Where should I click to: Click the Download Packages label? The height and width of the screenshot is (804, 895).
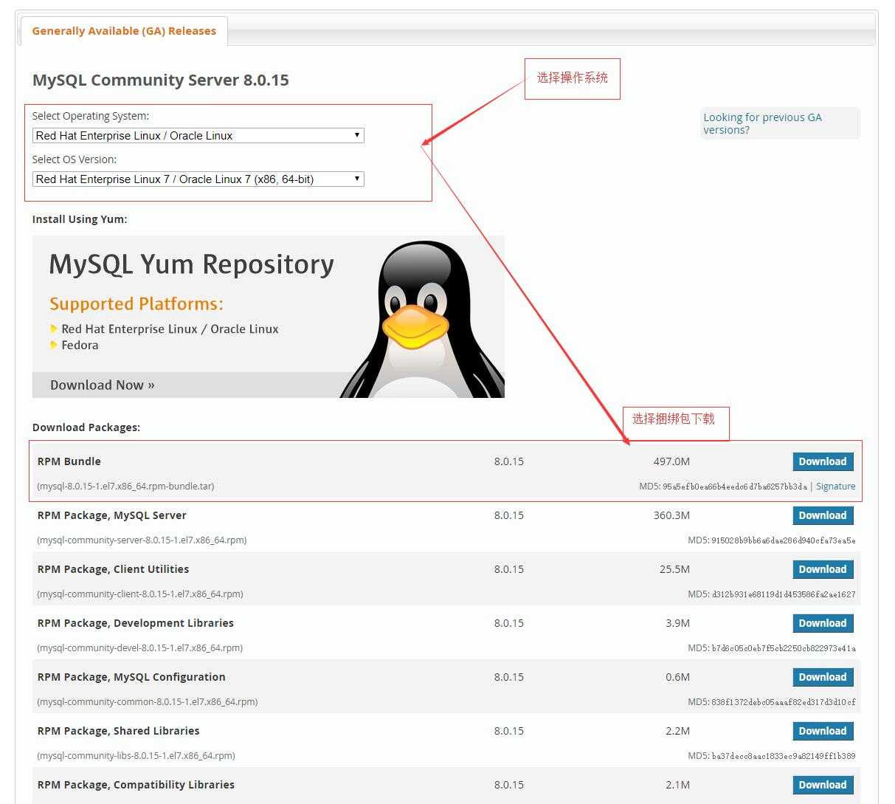pos(86,427)
